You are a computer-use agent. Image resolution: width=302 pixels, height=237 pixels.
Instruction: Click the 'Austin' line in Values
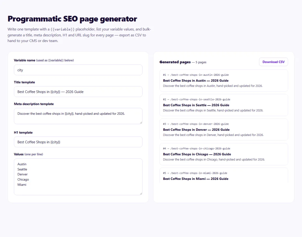click(x=22, y=164)
